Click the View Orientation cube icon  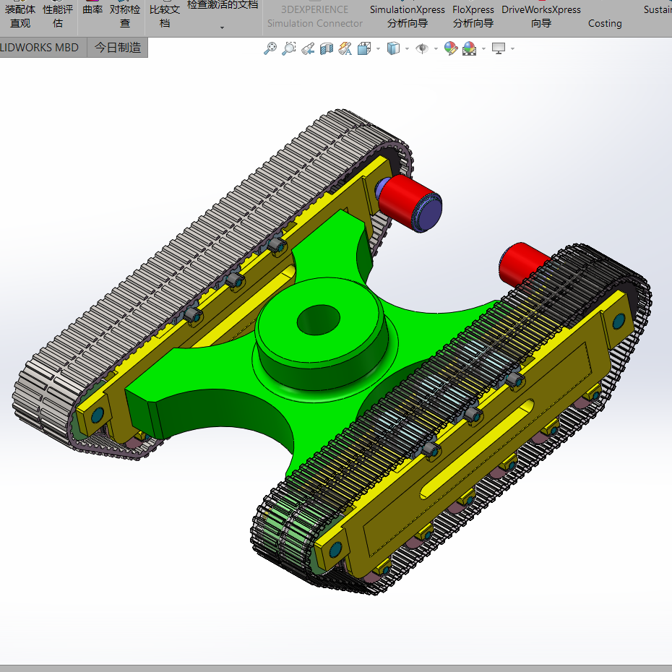(365, 48)
